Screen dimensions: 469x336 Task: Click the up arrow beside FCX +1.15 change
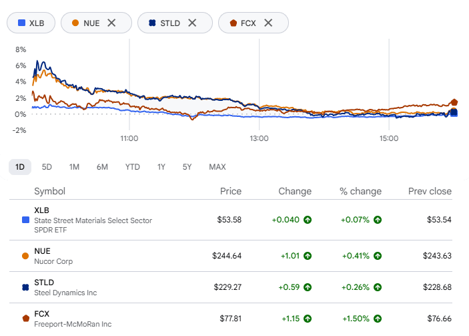pyautogui.click(x=308, y=319)
